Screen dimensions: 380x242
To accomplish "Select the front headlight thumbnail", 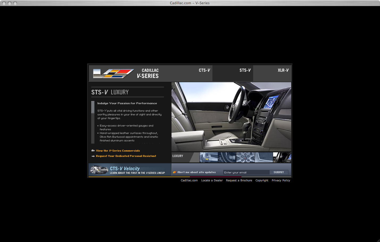I will click(209, 157).
